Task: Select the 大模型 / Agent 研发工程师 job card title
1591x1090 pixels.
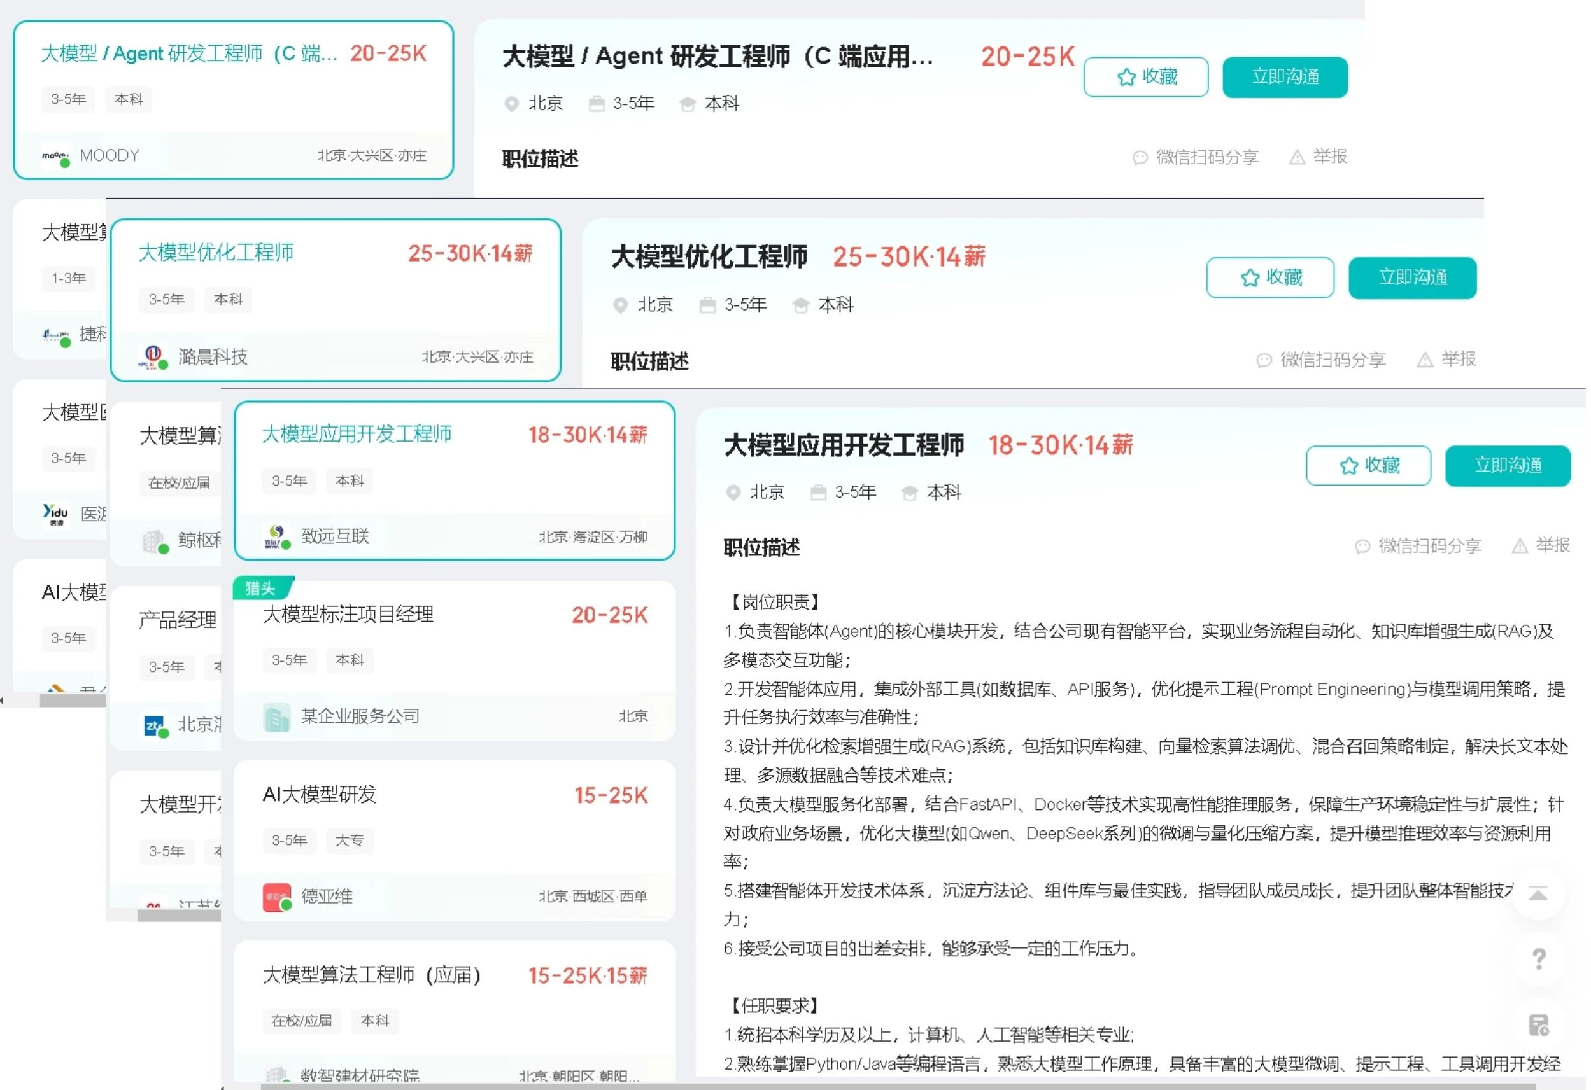Action: [189, 53]
